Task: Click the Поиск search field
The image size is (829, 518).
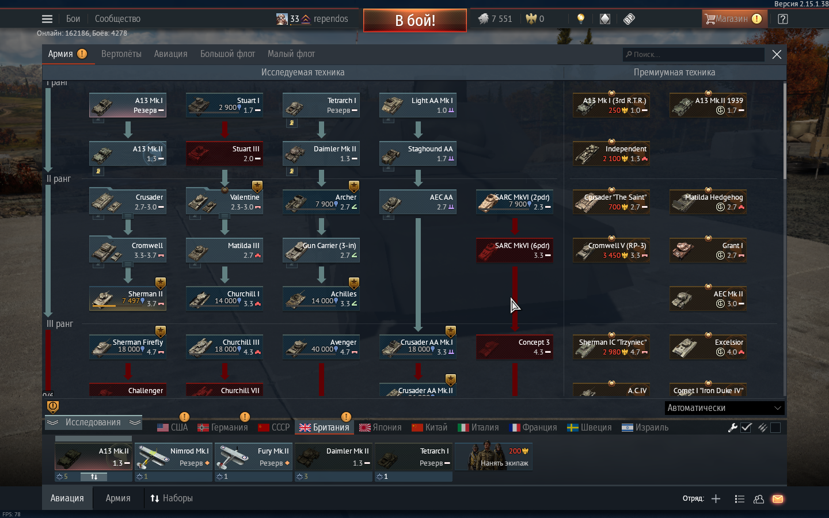Action: tap(694, 55)
